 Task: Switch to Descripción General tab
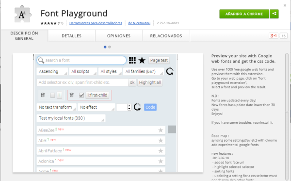point(24,36)
